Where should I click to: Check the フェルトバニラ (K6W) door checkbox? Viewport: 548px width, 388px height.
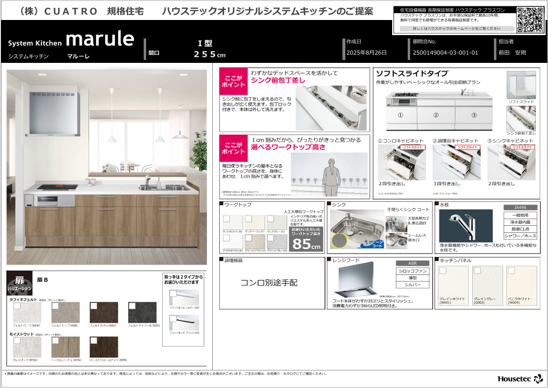pos(17,307)
